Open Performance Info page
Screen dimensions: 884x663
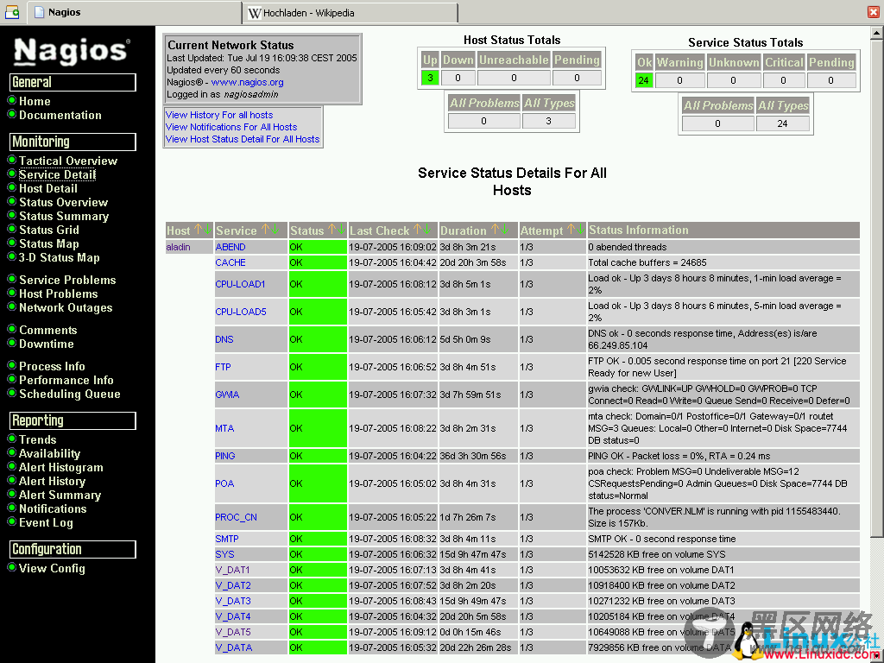coord(66,380)
